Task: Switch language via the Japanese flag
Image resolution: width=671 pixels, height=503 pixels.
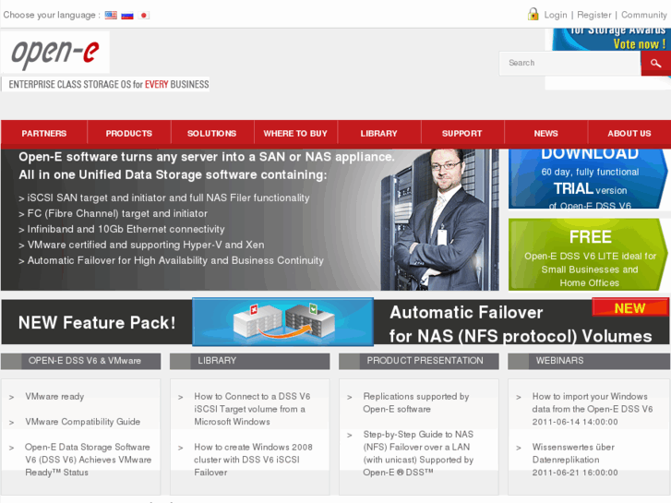Action: [144, 16]
